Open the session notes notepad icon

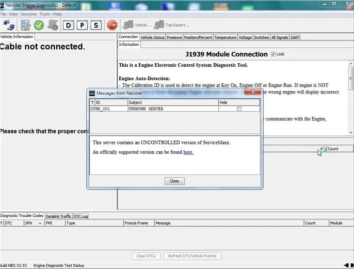tap(25, 25)
